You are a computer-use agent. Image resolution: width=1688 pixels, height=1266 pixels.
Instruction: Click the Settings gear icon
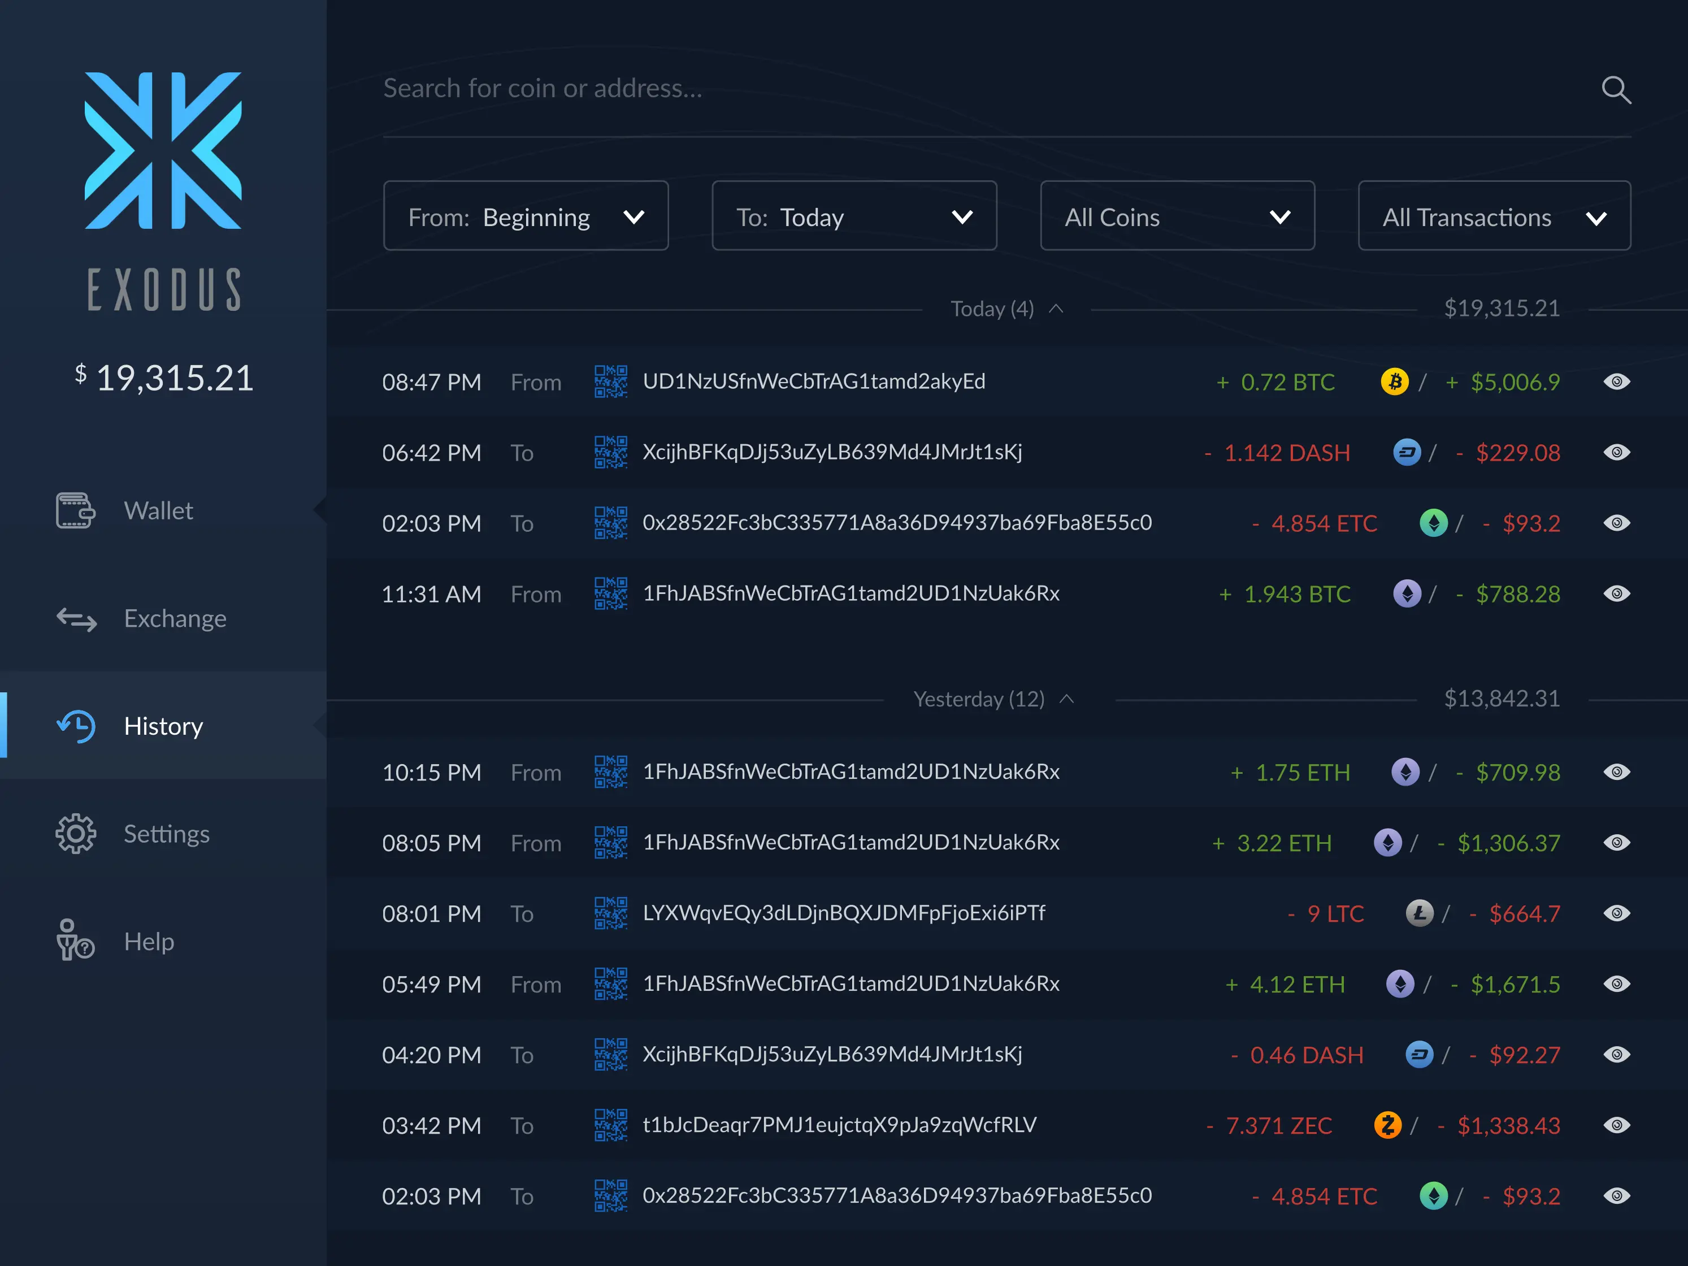tap(76, 833)
